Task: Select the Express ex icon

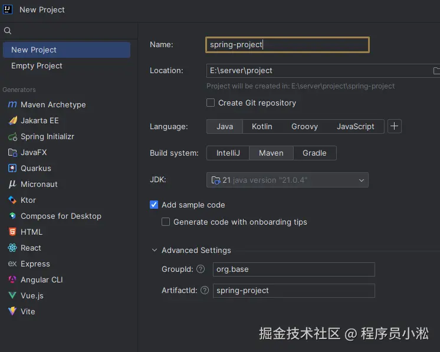Action: click(x=12, y=264)
